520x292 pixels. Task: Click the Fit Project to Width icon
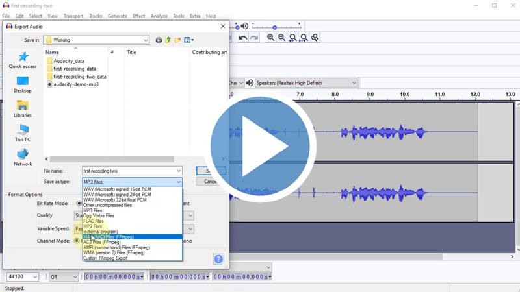pyautogui.click(x=304, y=38)
